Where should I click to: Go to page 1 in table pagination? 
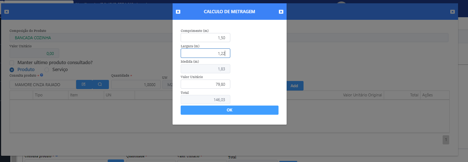click(x=446, y=140)
